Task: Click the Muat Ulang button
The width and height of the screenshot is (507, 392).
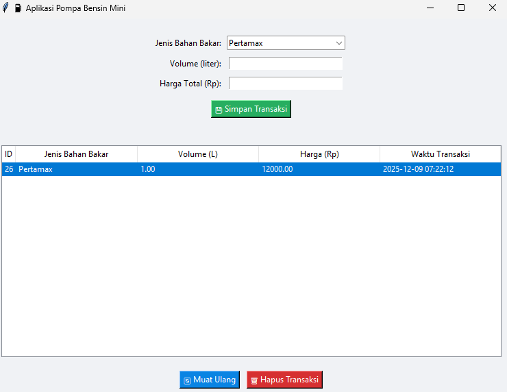Action: (210, 380)
